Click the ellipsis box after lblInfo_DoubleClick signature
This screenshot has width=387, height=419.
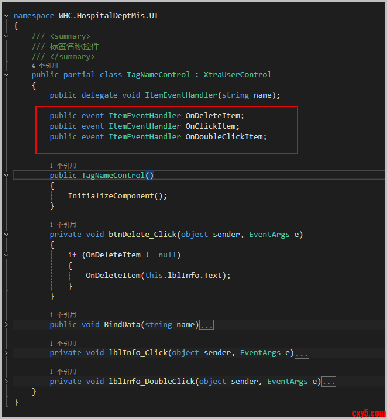(x=329, y=382)
